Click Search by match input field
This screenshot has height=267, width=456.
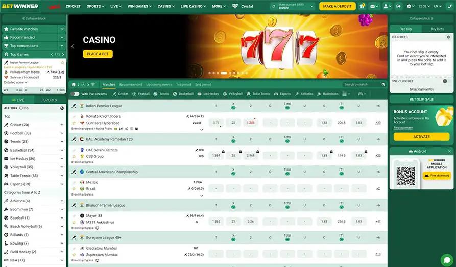[x=362, y=85]
